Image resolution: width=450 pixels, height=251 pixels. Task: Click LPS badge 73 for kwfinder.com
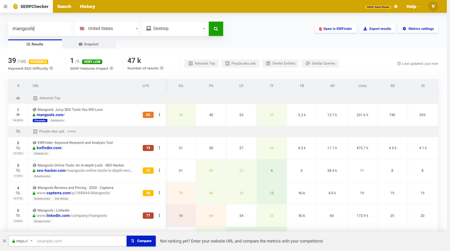tap(148, 148)
